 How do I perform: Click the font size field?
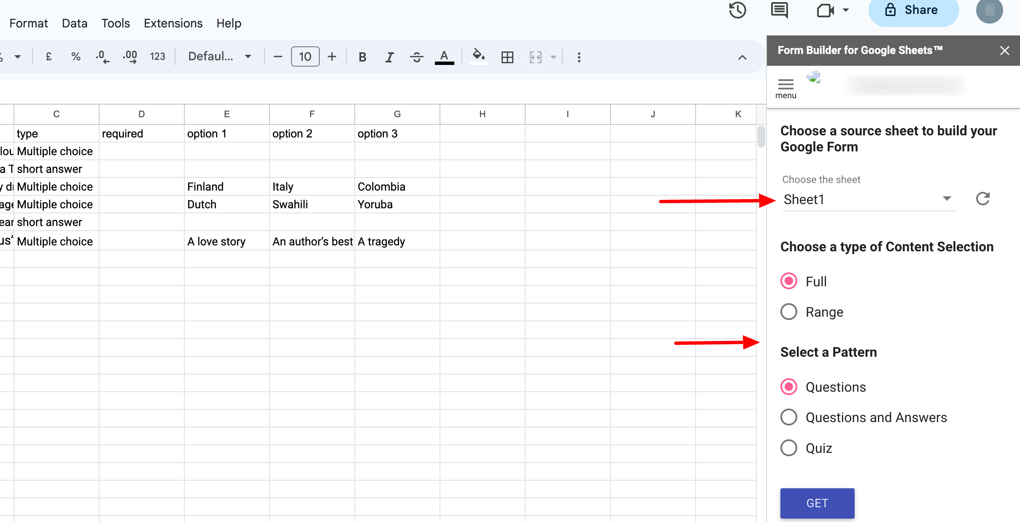(305, 57)
